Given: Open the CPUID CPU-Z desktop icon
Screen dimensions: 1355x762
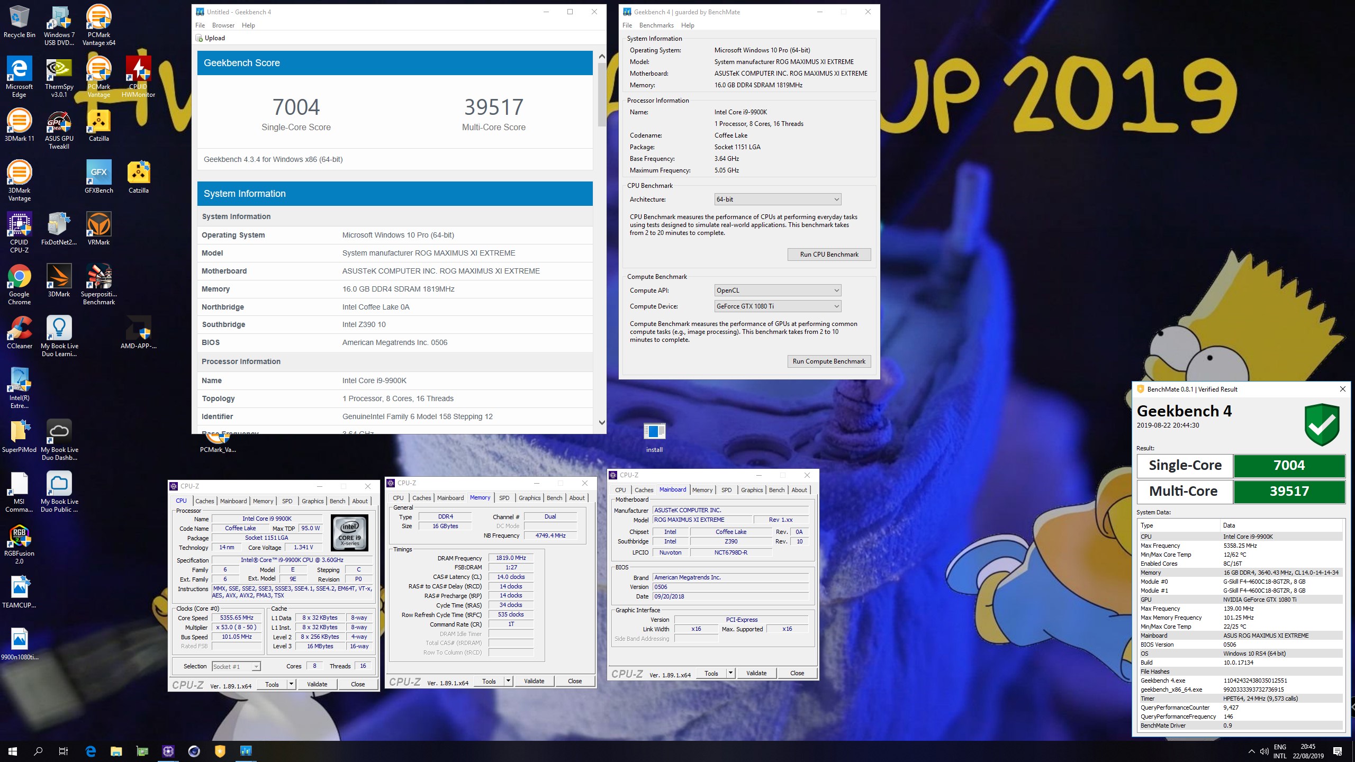Looking at the screenshot, I should click(x=19, y=233).
